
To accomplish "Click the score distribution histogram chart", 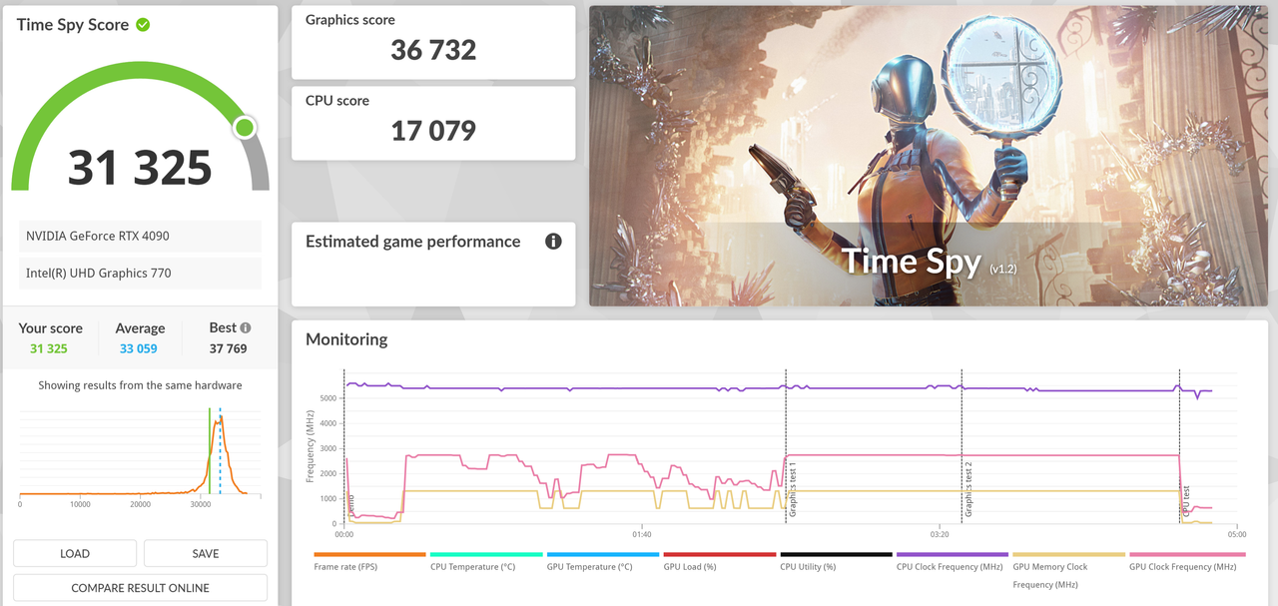I will tap(140, 451).
